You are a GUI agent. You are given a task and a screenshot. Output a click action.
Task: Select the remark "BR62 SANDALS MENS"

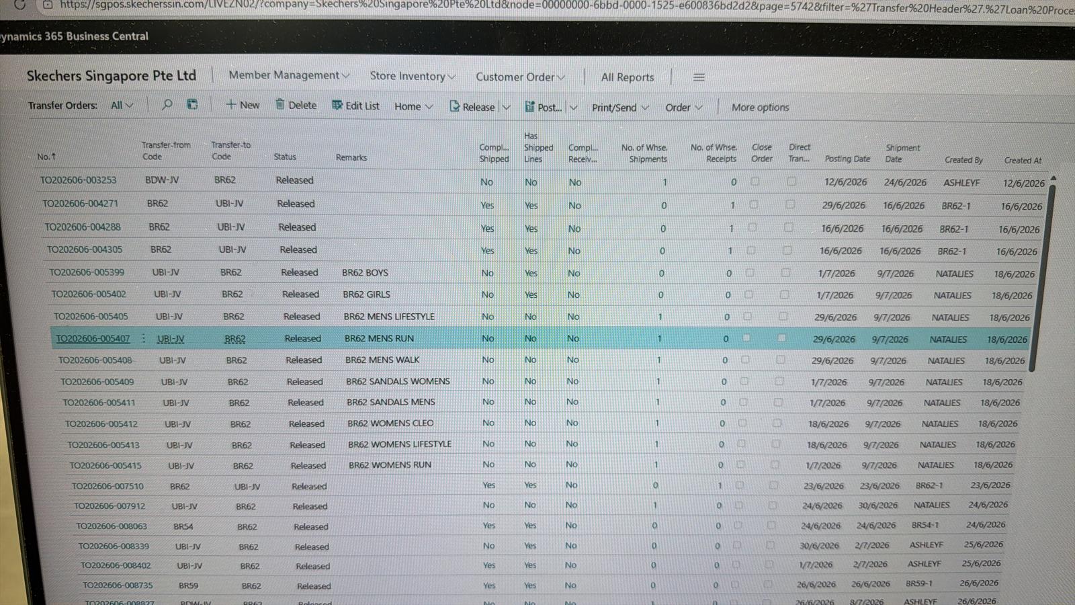click(391, 402)
